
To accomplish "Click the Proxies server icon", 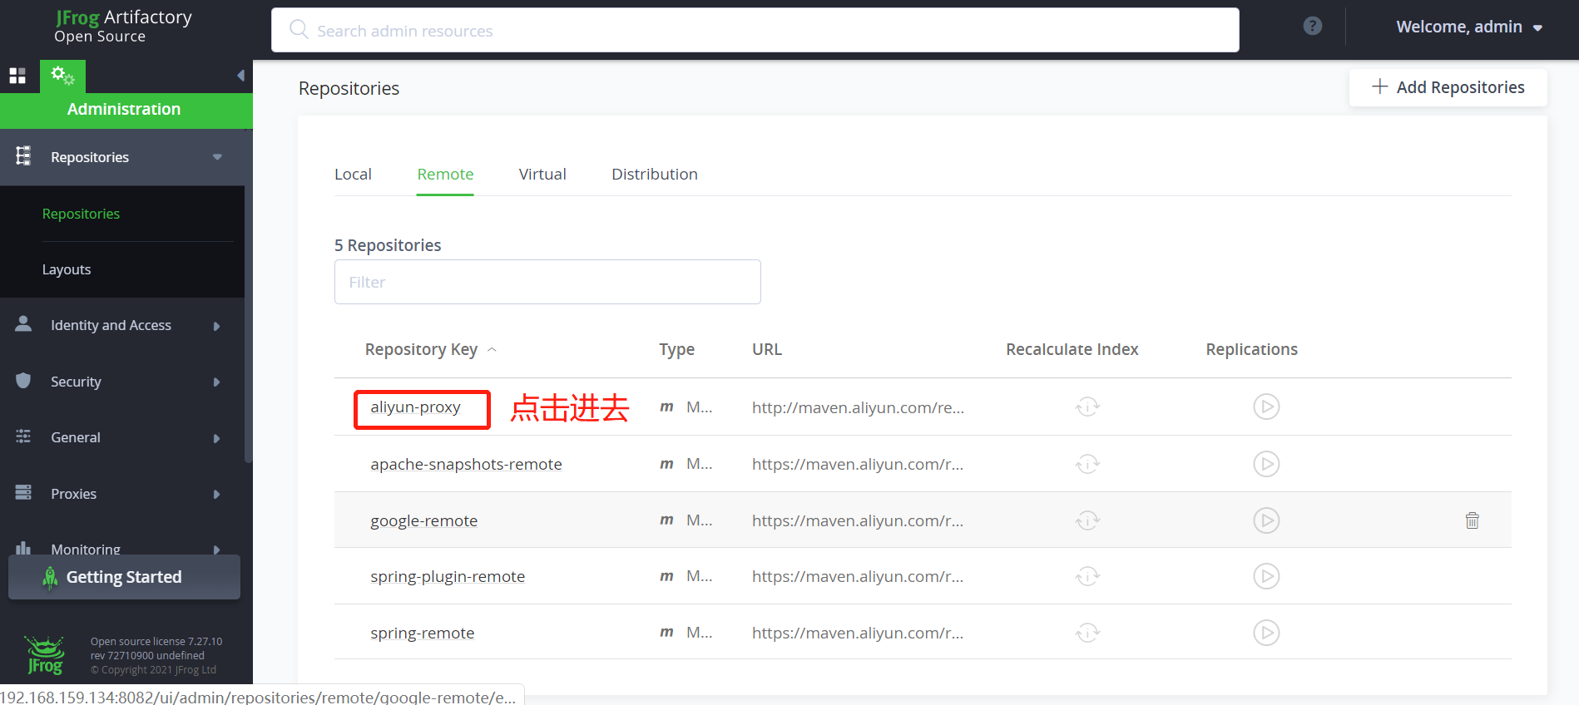I will (x=23, y=493).
